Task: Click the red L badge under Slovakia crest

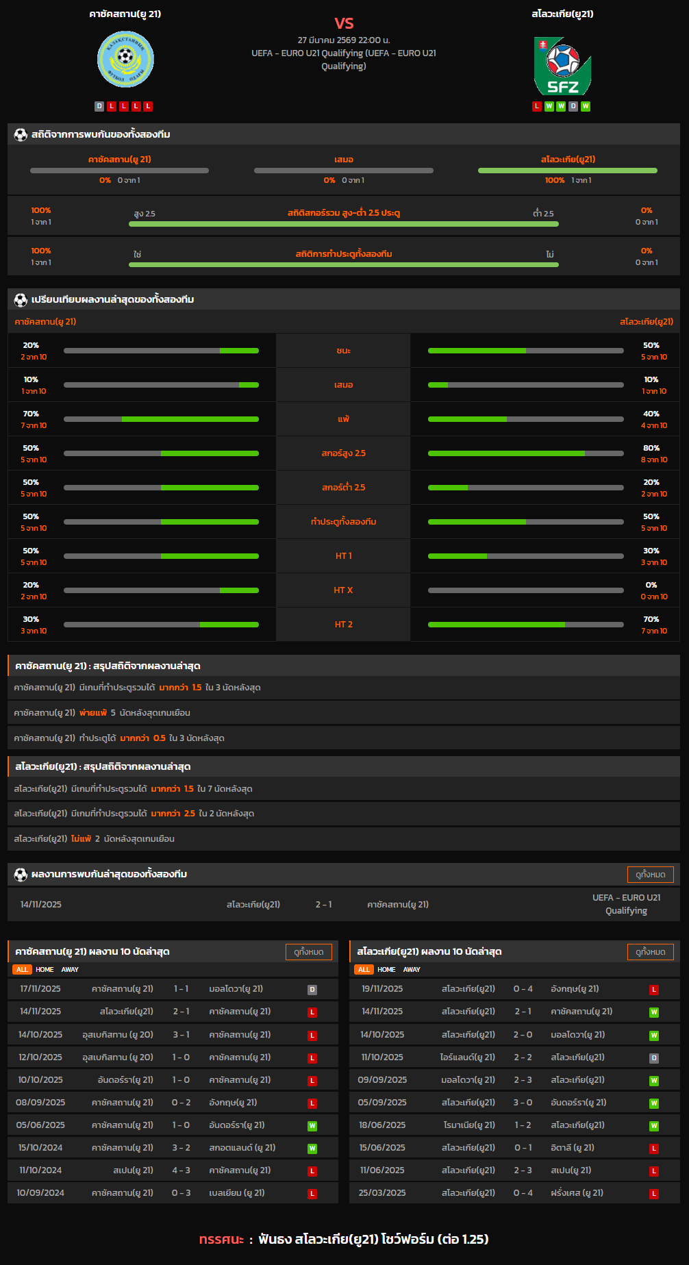Action: [537, 106]
